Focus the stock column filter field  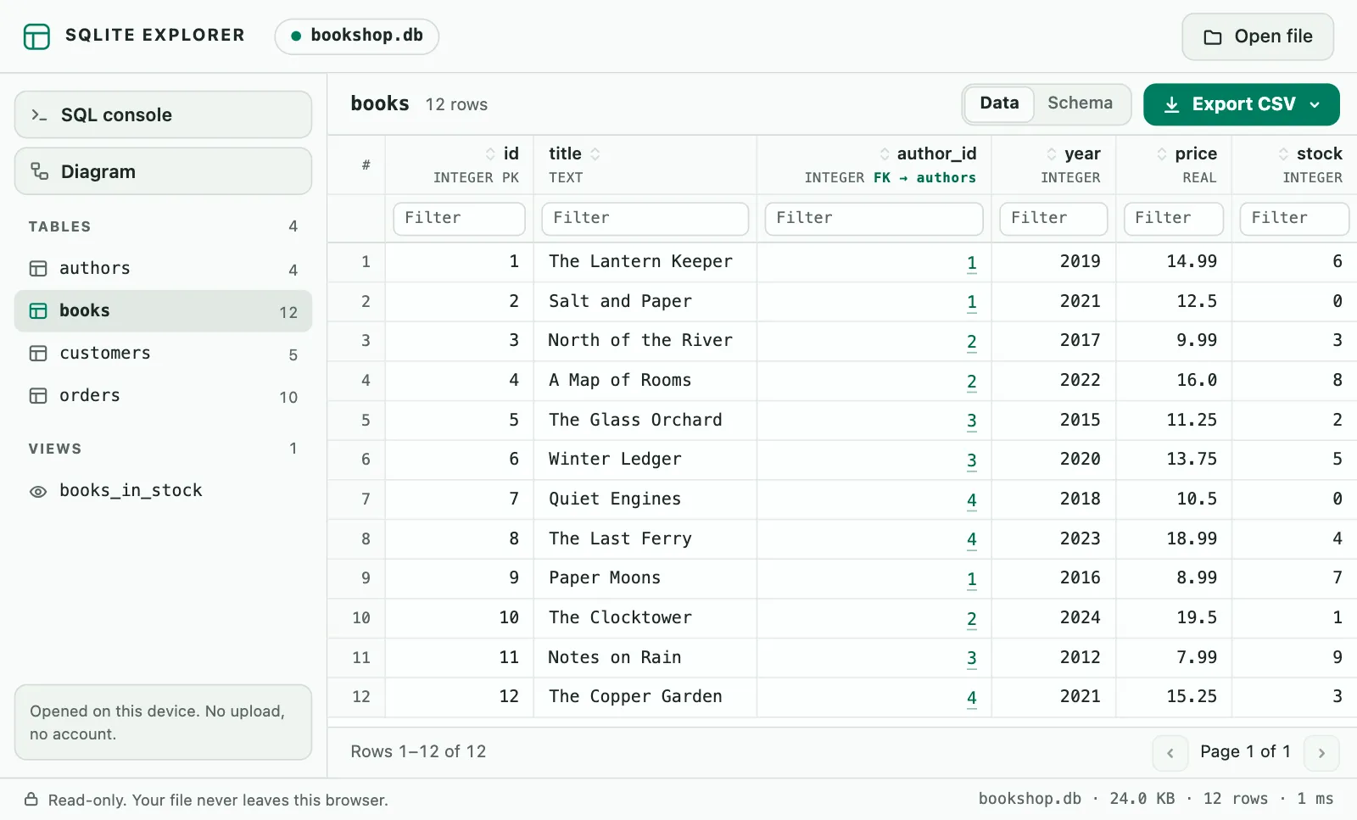(x=1294, y=219)
